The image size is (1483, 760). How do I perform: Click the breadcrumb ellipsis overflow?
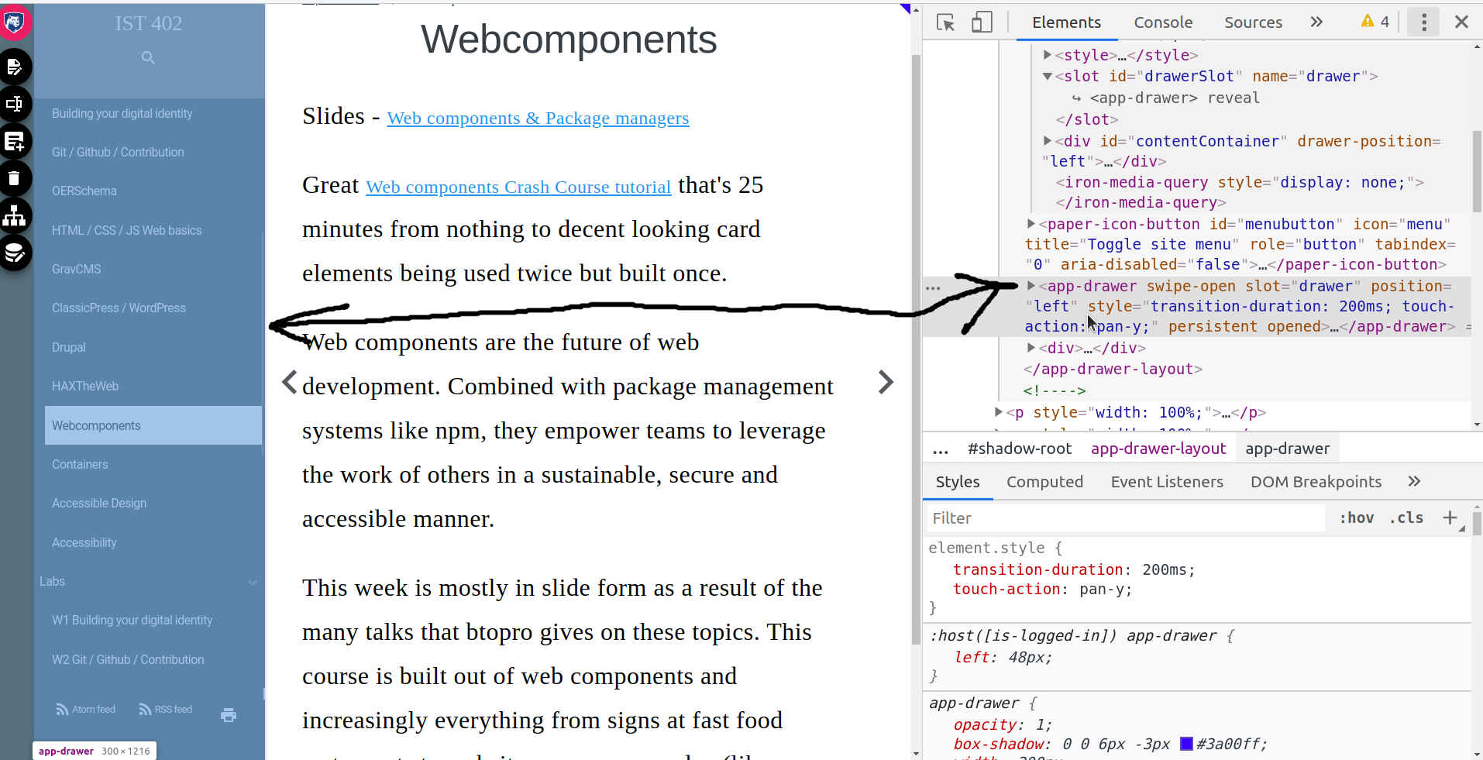tap(941, 450)
